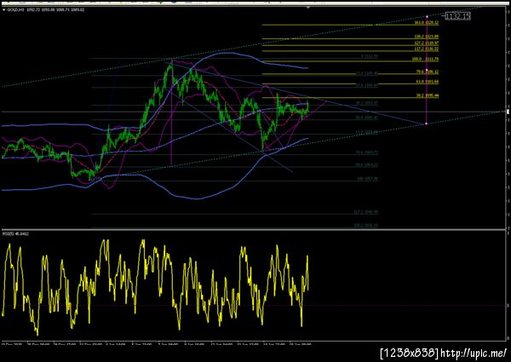Select the yellow 61.8 Fibonacci level label
This screenshot has height=362, width=511.
[x=427, y=82]
